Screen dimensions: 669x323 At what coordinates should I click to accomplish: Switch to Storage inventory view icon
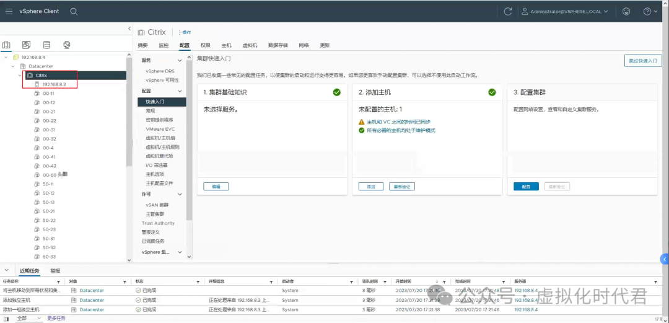pos(46,45)
